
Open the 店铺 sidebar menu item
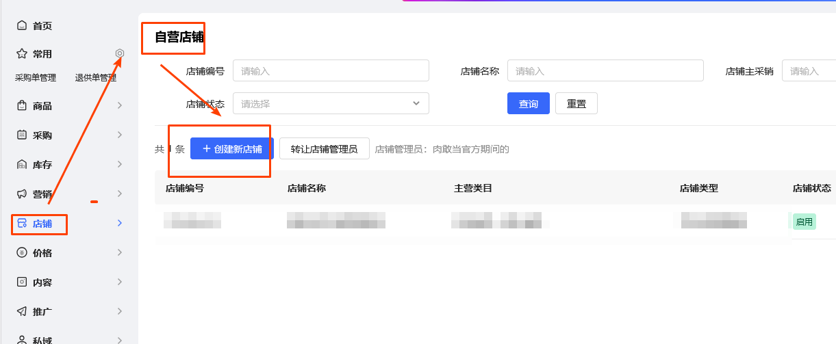click(x=42, y=224)
